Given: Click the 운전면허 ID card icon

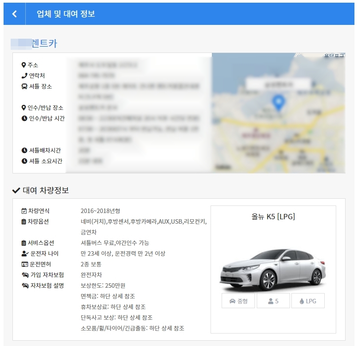Looking at the screenshot, I should (x=24, y=265).
